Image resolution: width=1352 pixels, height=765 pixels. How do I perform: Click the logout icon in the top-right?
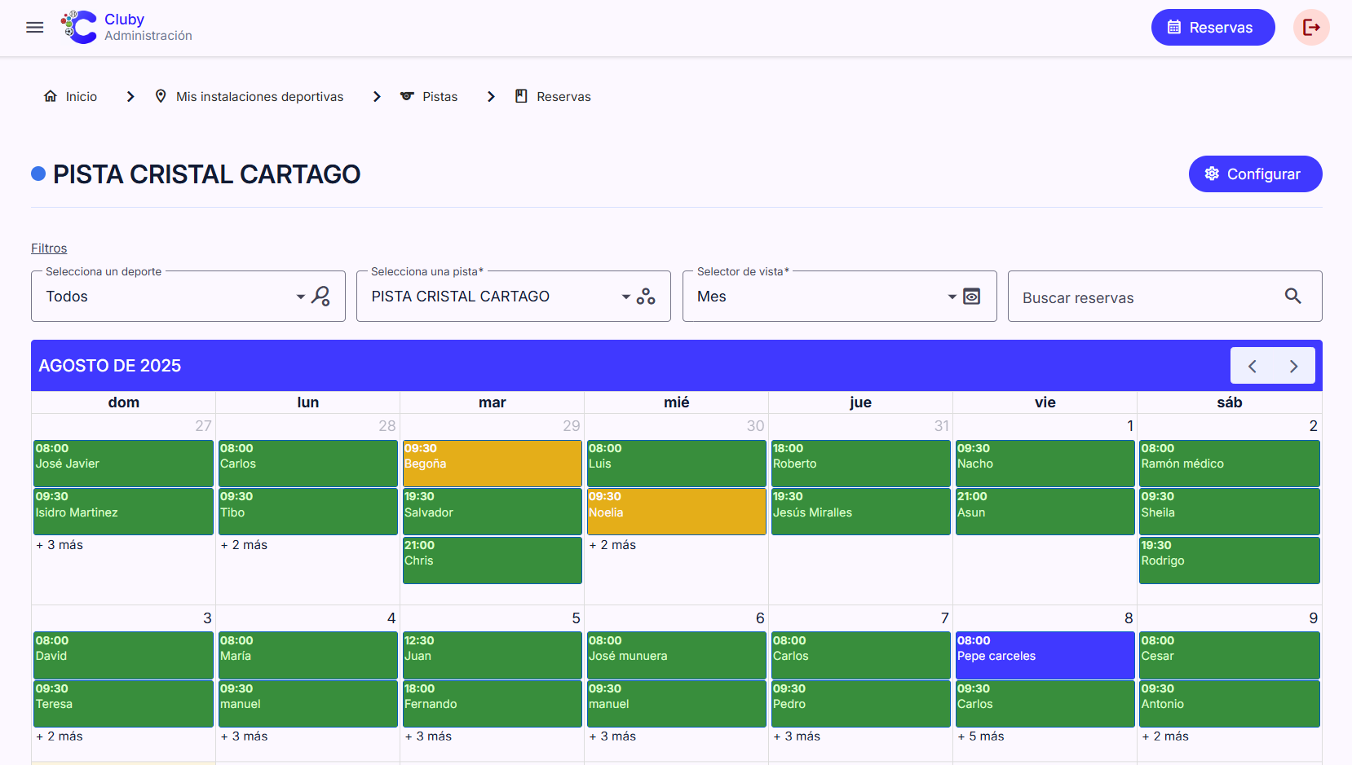pos(1311,27)
